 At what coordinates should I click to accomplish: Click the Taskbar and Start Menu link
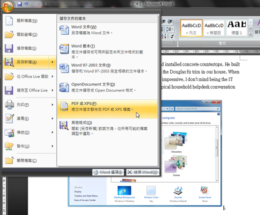click(x=86, y=196)
